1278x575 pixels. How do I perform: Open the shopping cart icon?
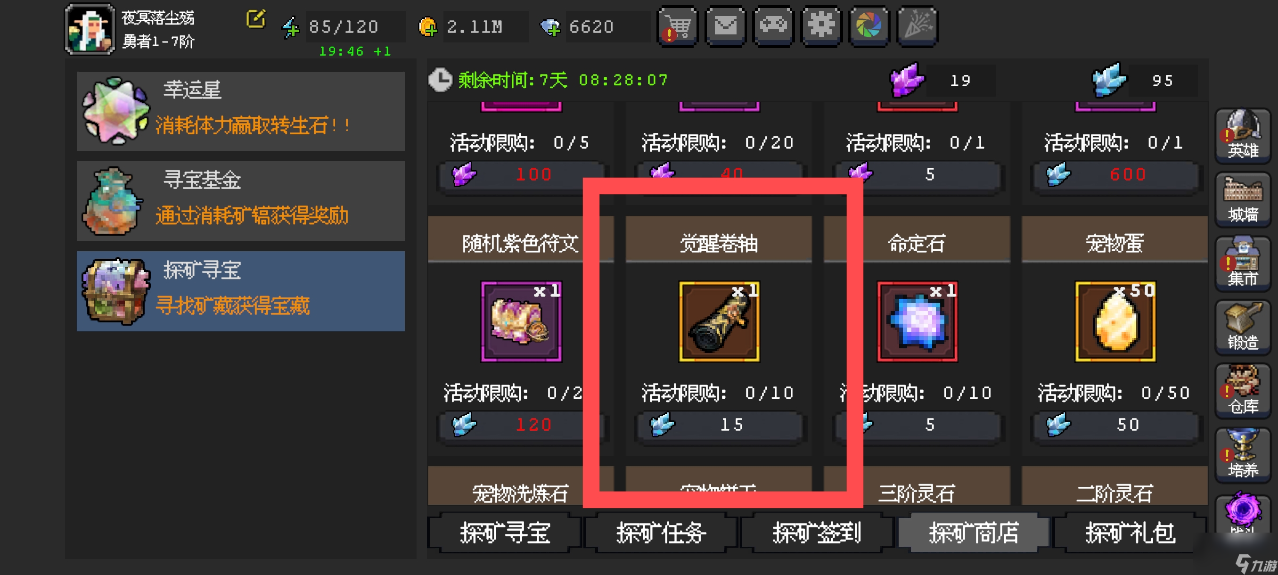click(x=678, y=26)
